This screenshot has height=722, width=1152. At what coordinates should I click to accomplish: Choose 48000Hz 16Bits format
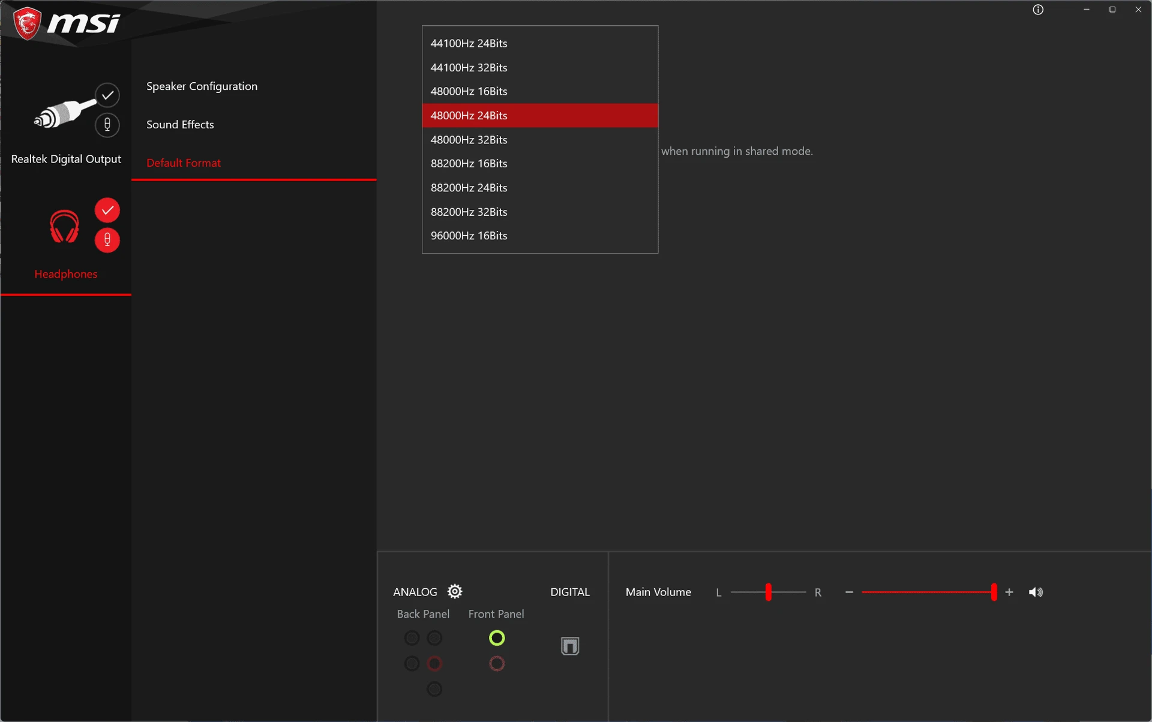coord(540,91)
